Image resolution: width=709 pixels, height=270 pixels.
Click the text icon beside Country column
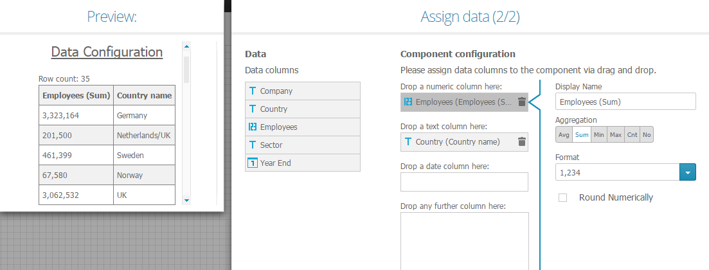point(253,109)
